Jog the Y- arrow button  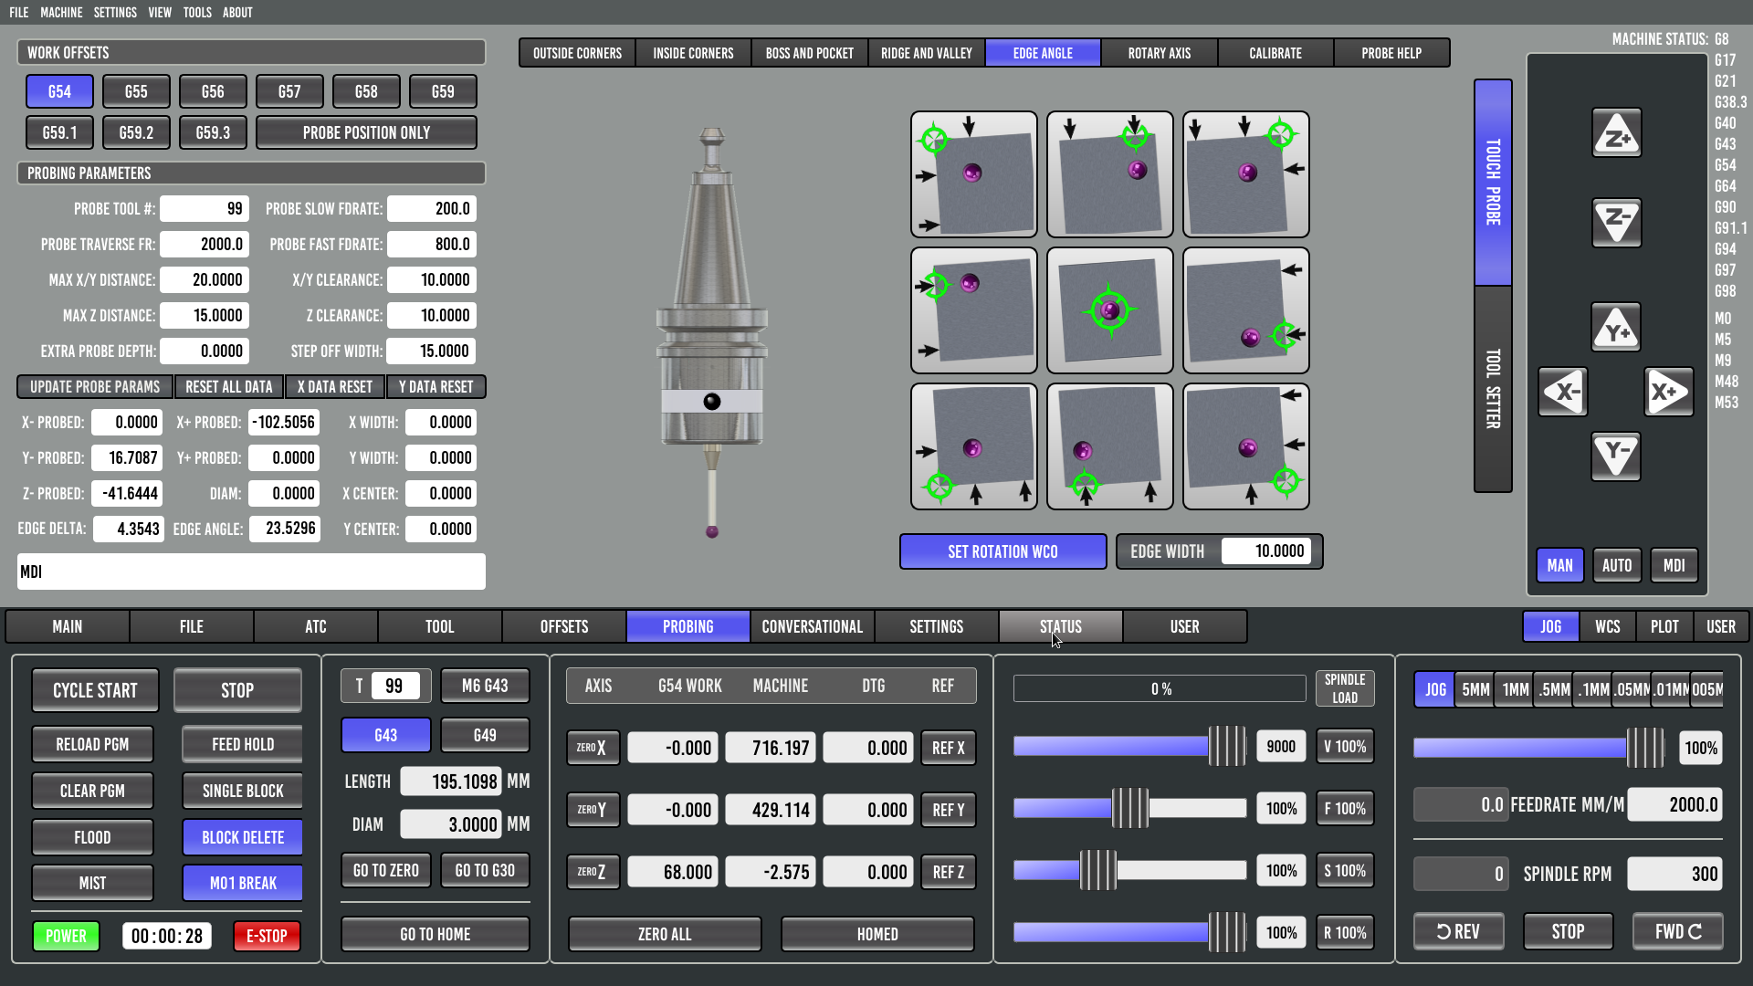pyautogui.click(x=1616, y=456)
